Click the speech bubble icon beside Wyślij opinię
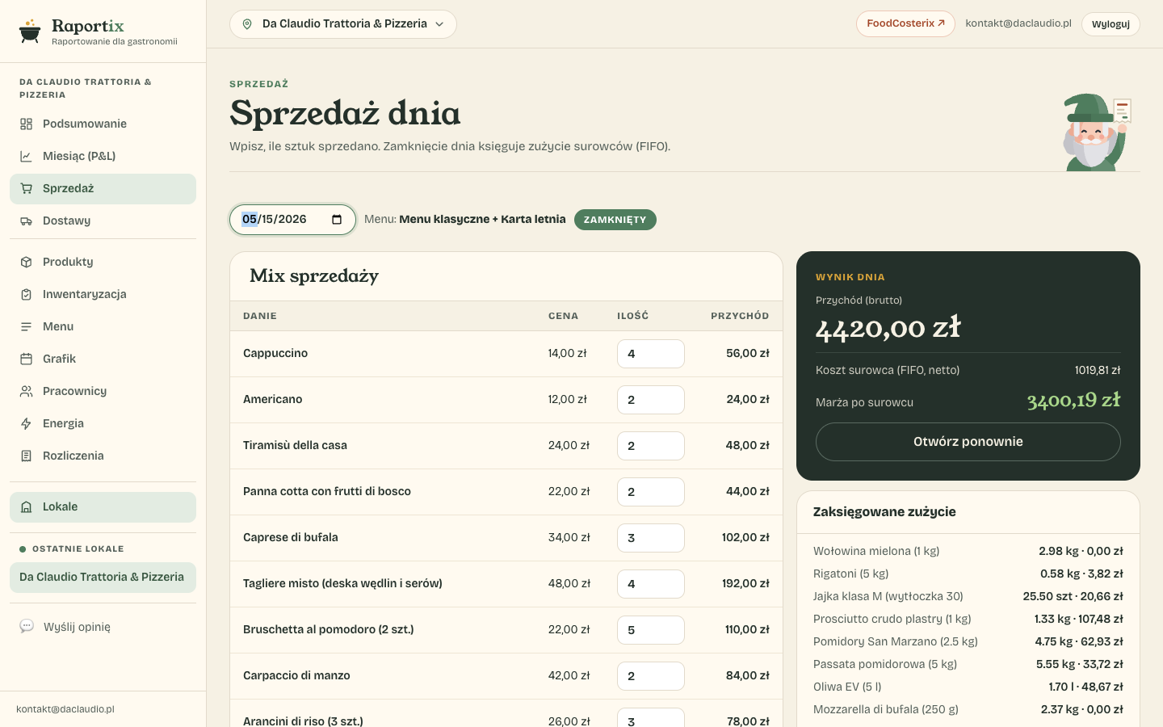 pos(27,626)
